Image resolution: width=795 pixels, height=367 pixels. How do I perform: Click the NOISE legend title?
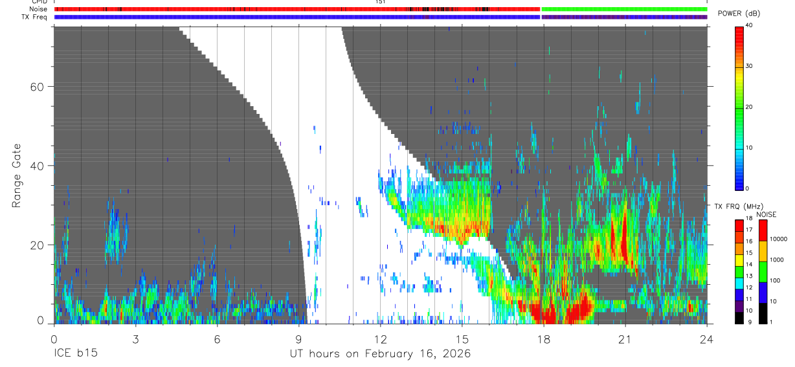[x=767, y=214]
